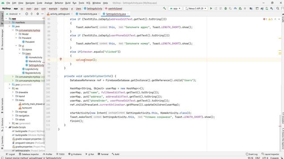This screenshot has width=284, height=159.
Task: Select RegisterActivity in project tree
Action: (33, 73)
